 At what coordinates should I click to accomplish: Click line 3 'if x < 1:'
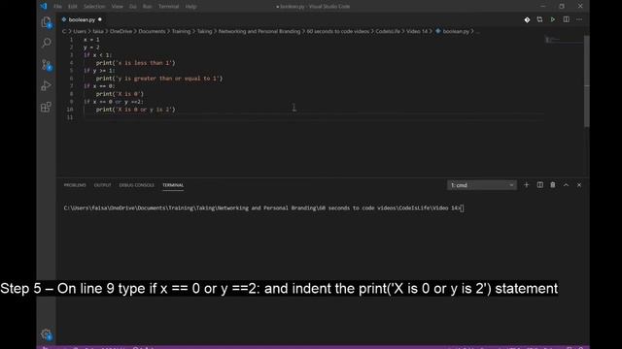(97, 55)
